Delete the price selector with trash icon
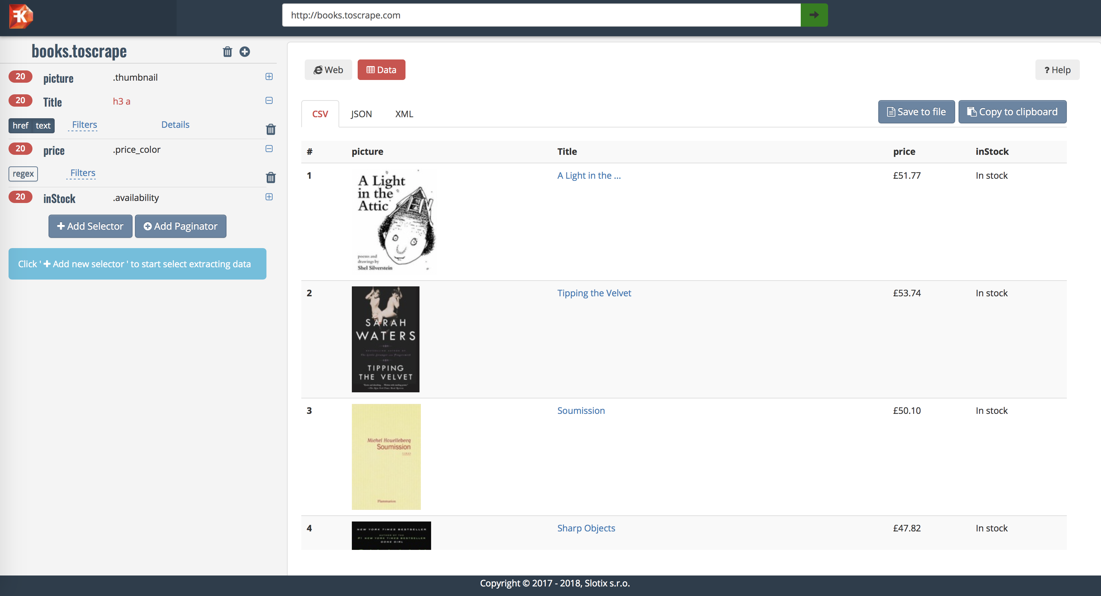This screenshot has height=596, width=1101. tap(271, 177)
